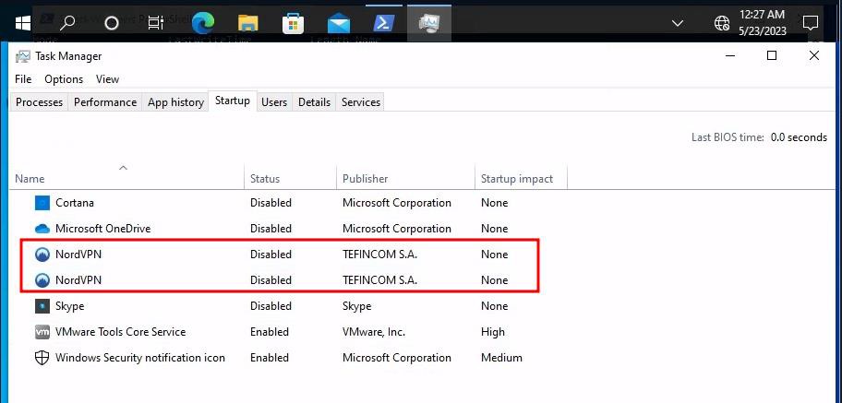Sort by the Status column header
Viewport: 842px width, 403px height.
(291, 179)
